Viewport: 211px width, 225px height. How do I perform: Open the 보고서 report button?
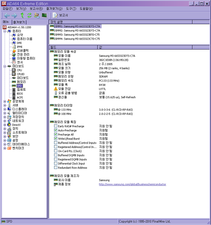click(x=60, y=15)
